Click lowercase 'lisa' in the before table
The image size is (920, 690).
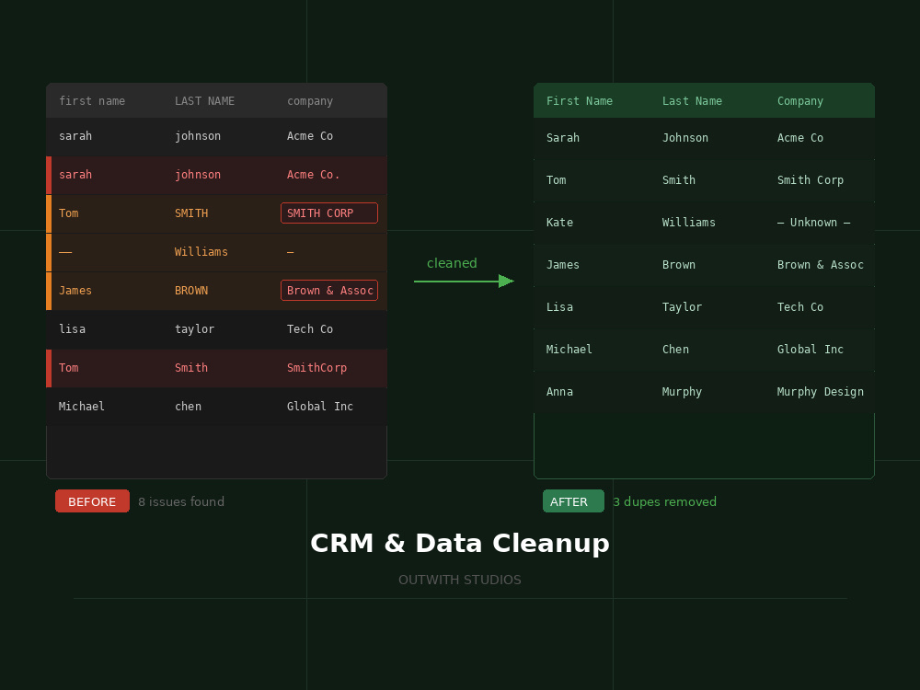pyautogui.click(x=72, y=329)
